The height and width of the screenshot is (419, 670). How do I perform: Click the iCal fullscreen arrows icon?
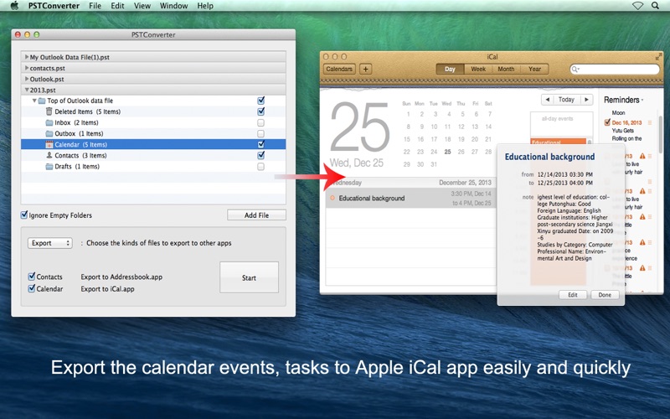[x=658, y=57]
